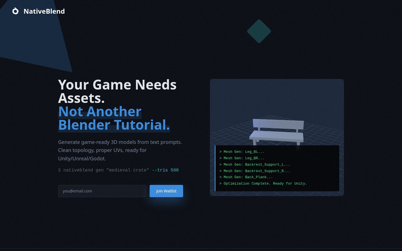Click the Join Waitlist button
Image resolution: width=402 pixels, height=251 pixels.
[166, 191]
